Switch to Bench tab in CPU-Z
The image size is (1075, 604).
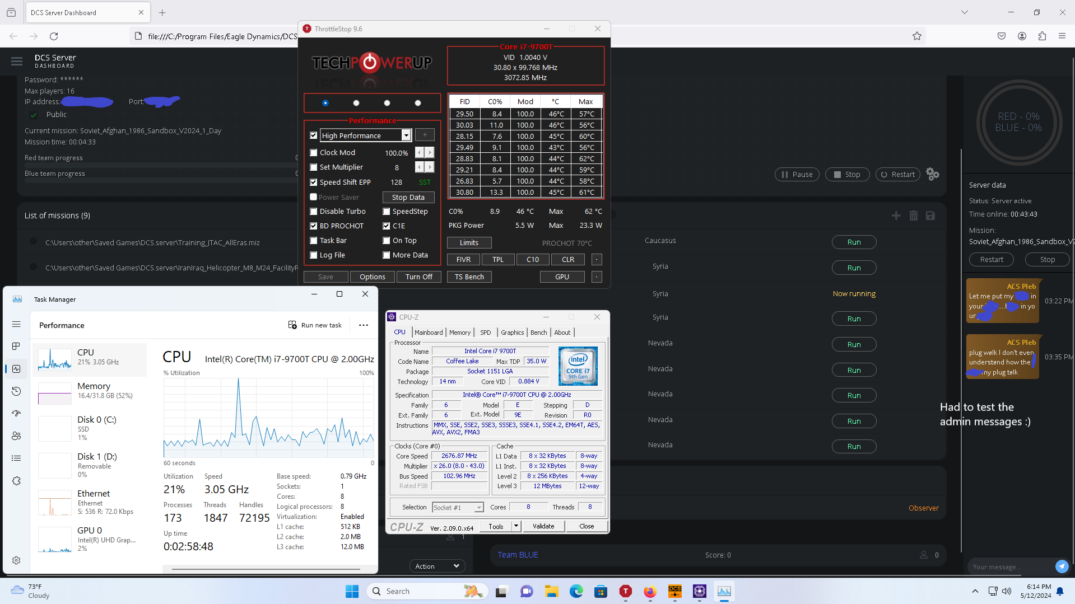(539, 333)
